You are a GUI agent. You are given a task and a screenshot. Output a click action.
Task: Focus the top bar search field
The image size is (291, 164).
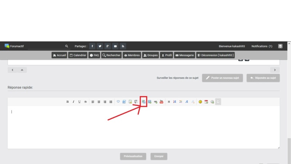point(46,46)
